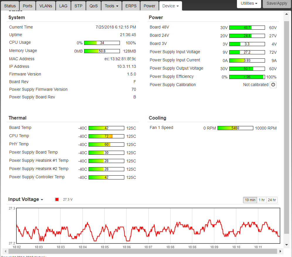292x257 pixels.
Task: Open the Tools tab dropdown
Action: [111, 6]
